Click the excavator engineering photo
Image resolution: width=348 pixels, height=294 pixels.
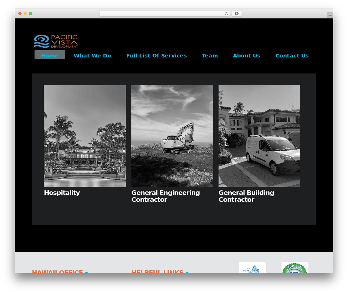[x=172, y=136]
